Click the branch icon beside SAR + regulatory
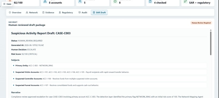Viewport: 219px width, 98px height. coord(185,1)
